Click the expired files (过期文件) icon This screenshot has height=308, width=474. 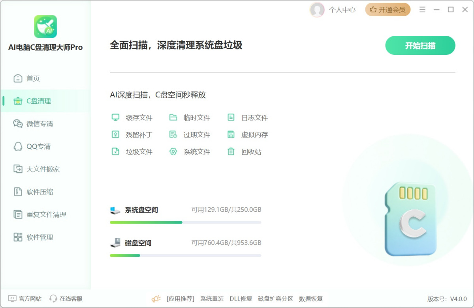point(173,134)
